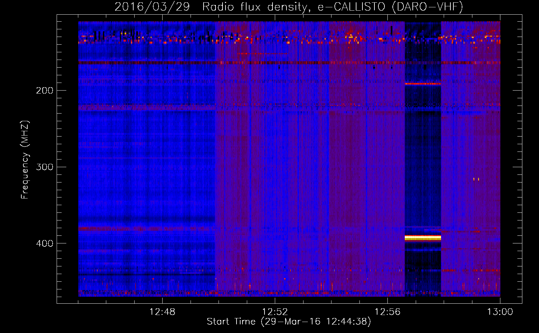This screenshot has width=539, height=333.
Task: Click the 12:48 time tick label
Action: [x=162, y=312]
